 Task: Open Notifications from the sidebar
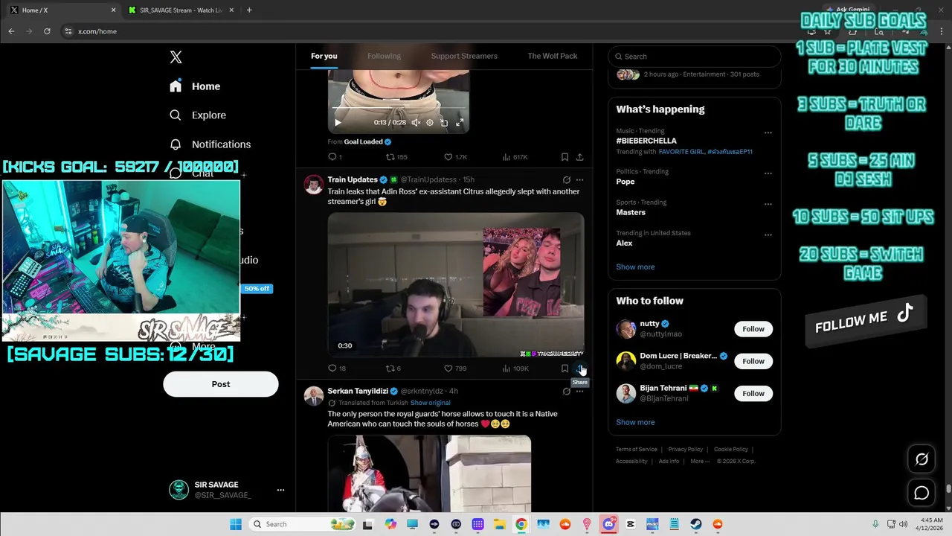pos(210,144)
